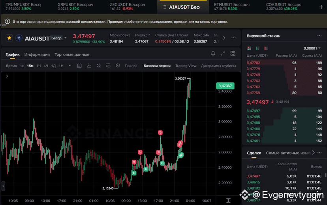Show asks-only order book view
The image size is (327, 205).
(x=266, y=48)
